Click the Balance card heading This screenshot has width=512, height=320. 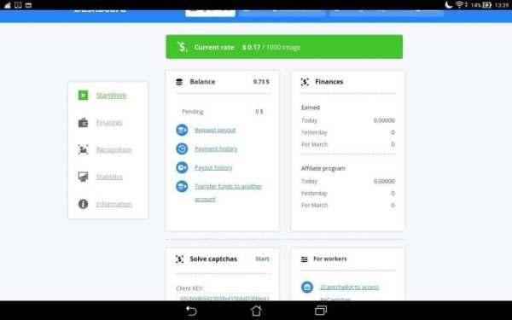click(x=202, y=82)
